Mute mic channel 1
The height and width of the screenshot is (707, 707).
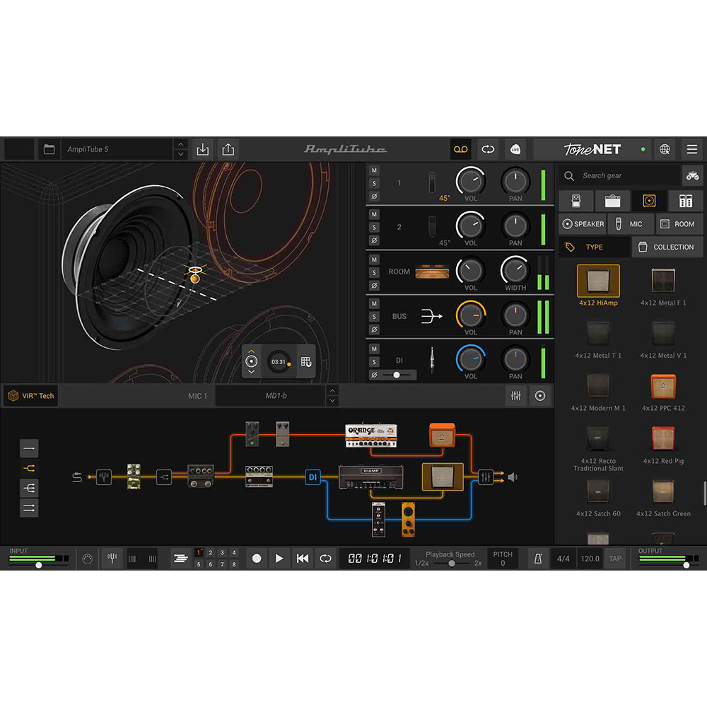click(x=374, y=170)
